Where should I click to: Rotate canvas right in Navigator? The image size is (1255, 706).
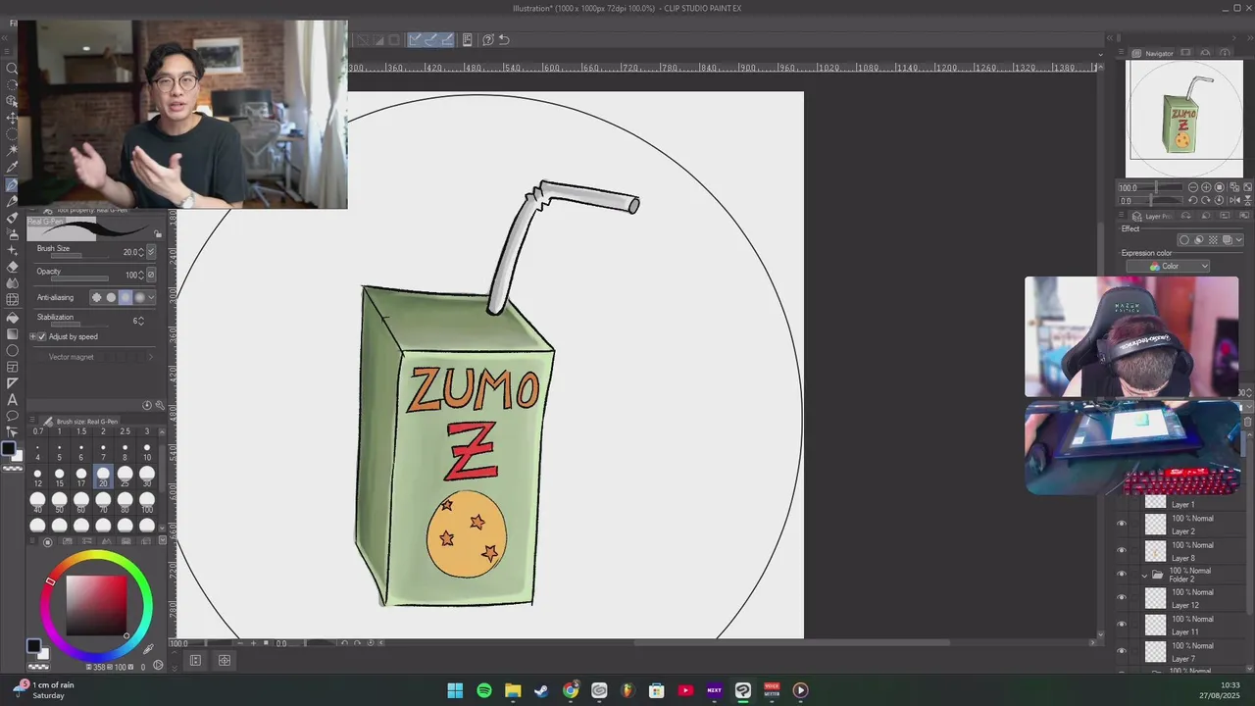(x=1206, y=200)
